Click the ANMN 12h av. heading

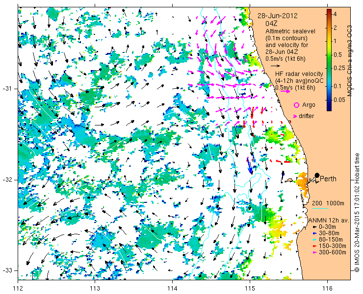tap(330, 220)
